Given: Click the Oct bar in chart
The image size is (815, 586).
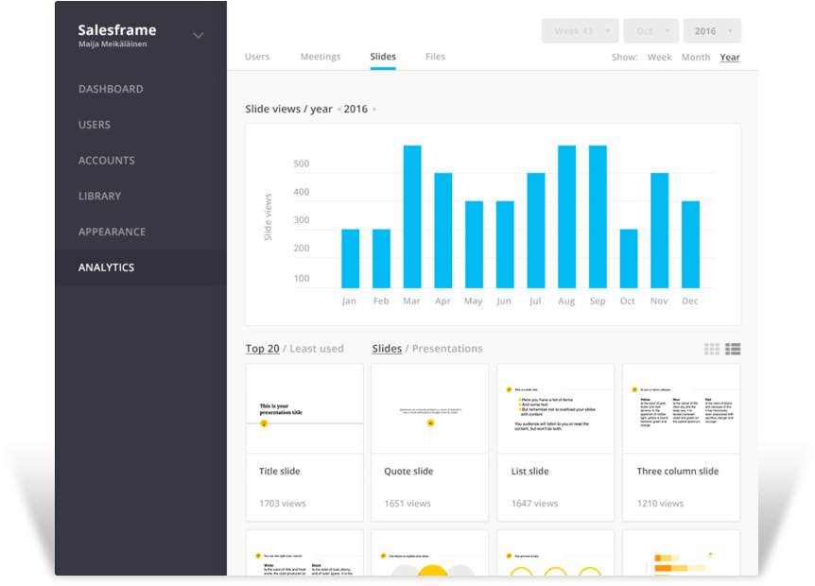Looking at the screenshot, I should 629,259.
